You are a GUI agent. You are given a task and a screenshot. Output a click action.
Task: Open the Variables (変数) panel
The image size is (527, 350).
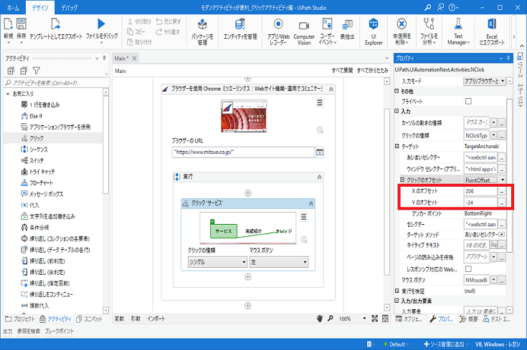[x=119, y=319]
